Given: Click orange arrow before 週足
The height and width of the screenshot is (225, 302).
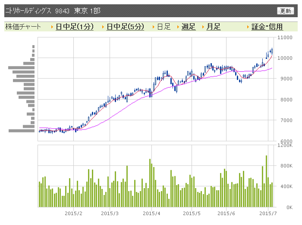Looking at the screenshot, I should tap(178, 27).
